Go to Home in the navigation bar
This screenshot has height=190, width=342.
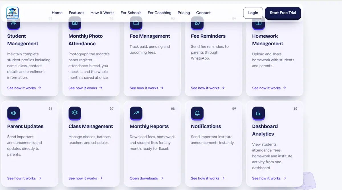click(57, 13)
